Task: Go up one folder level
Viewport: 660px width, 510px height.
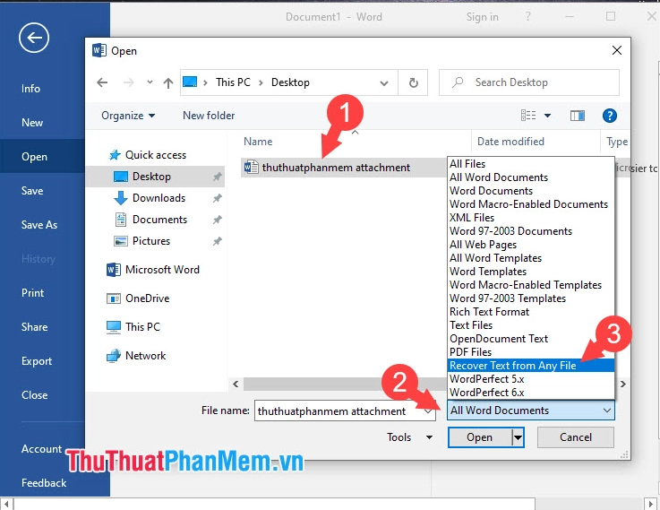Action: click(x=168, y=83)
